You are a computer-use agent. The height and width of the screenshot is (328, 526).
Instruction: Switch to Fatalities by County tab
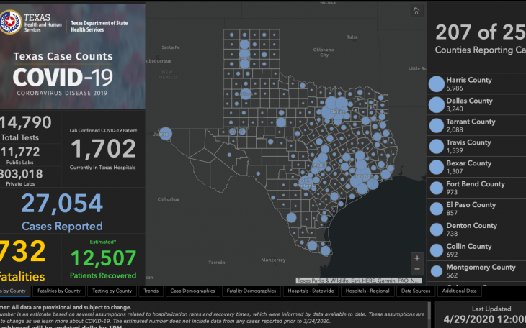point(59,291)
